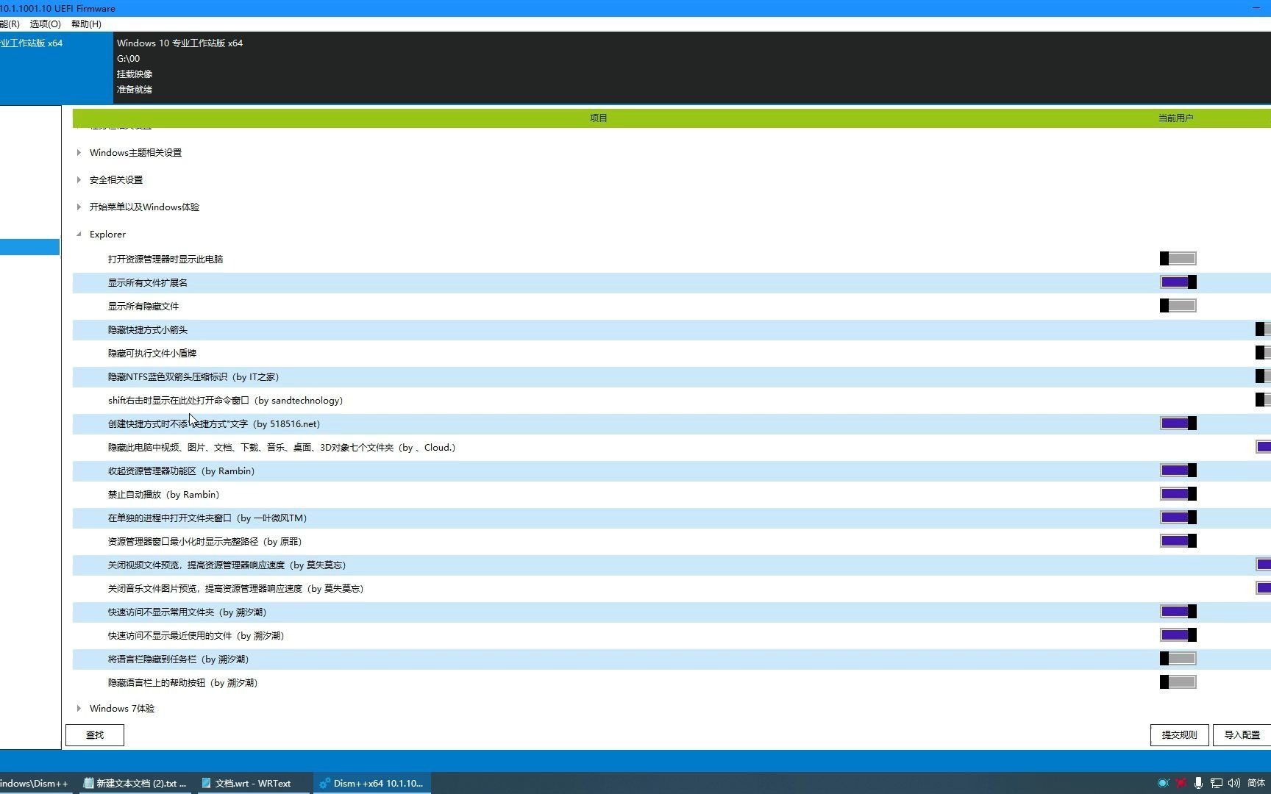
Task: Click the Explorer group label
Action: tap(107, 235)
